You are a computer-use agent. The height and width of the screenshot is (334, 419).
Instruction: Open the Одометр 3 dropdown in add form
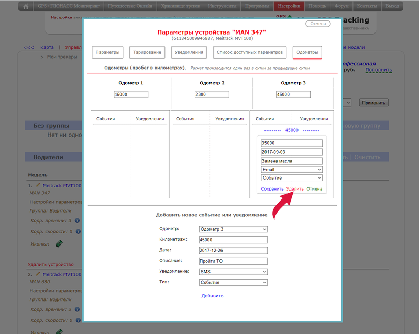pyautogui.click(x=233, y=229)
